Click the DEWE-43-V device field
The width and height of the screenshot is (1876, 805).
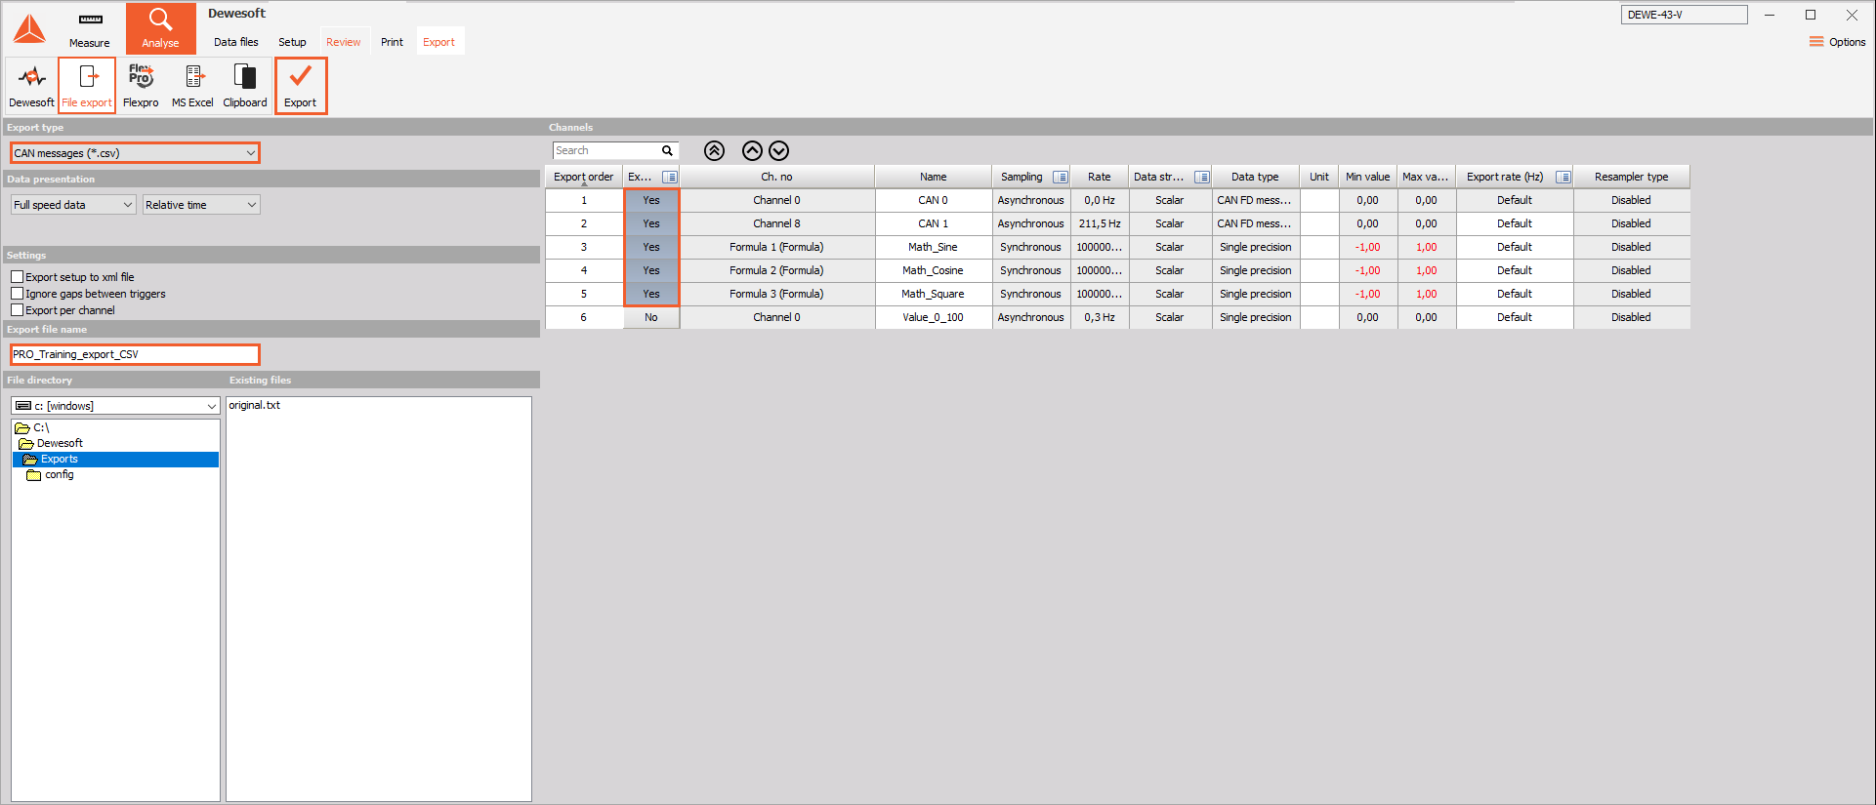(x=1685, y=15)
